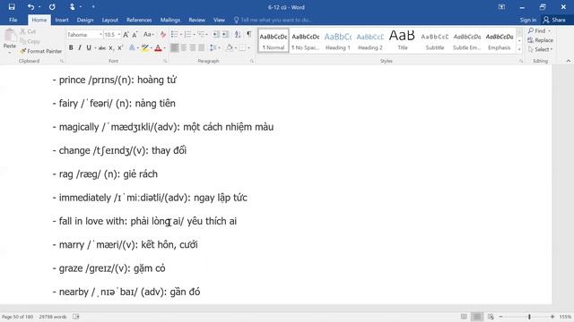Align text right
The image size is (574, 322).
[193, 47]
